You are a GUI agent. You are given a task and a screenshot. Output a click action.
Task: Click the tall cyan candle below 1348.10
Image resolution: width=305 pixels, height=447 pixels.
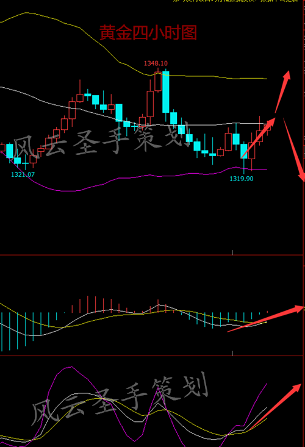(x=165, y=92)
